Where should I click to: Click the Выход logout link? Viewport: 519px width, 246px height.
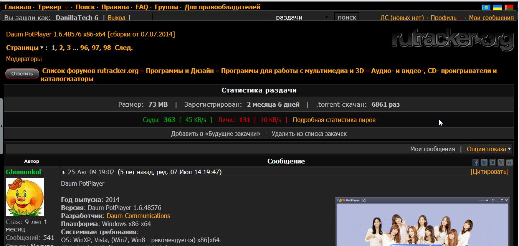point(116,18)
